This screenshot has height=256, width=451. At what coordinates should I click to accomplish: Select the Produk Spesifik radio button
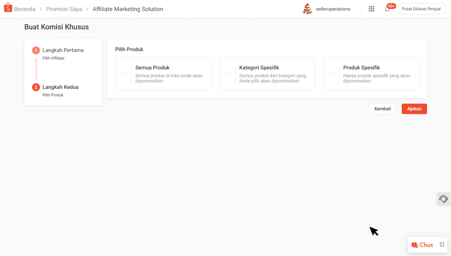click(332, 74)
